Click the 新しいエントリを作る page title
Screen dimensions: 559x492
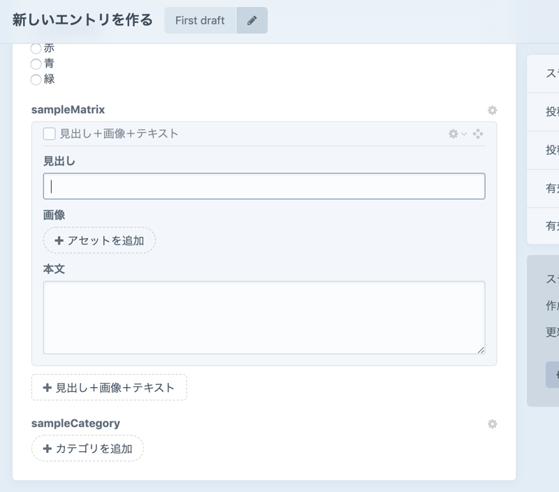[82, 20]
